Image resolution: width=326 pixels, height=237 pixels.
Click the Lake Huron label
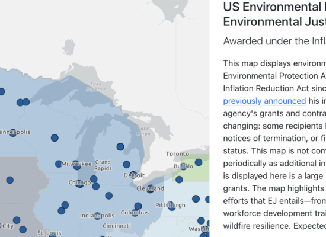pyautogui.click(x=143, y=131)
